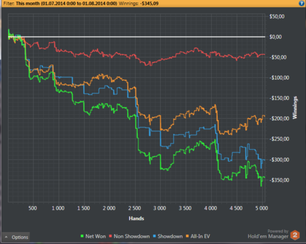Open the help question mark icon
The width and height of the screenshot is (306, 244).
click(x=302, y=3)
